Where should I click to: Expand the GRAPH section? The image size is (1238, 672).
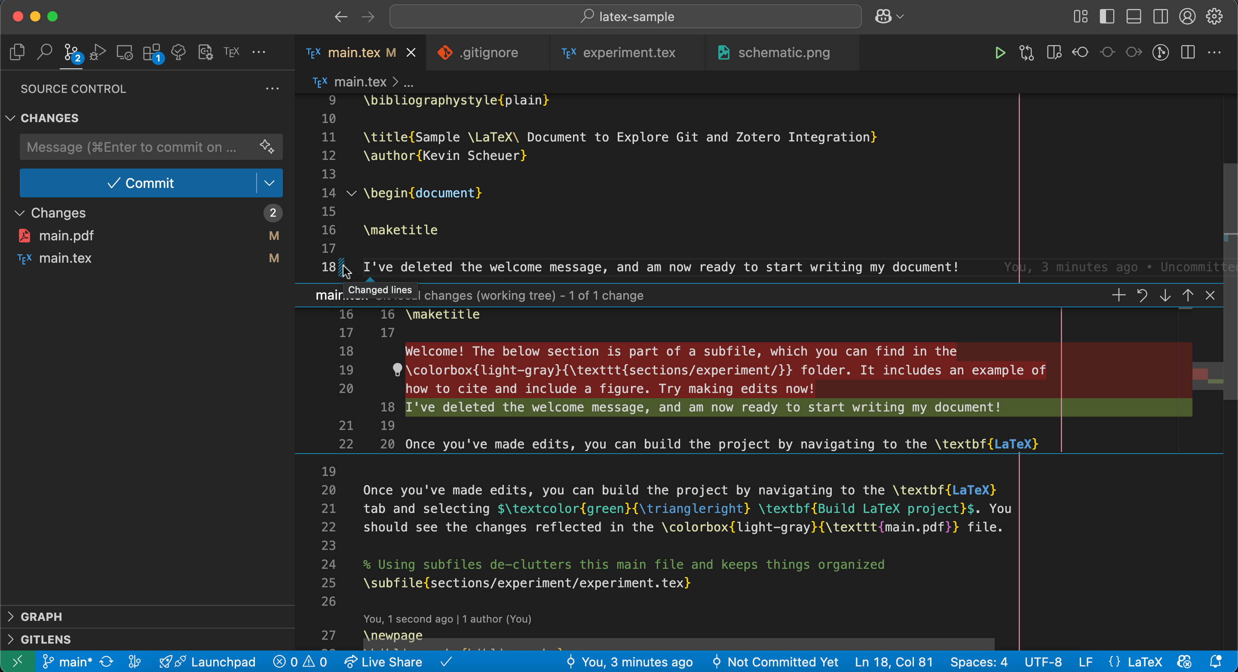pos(147,616)
